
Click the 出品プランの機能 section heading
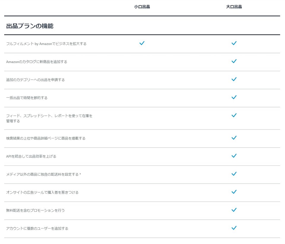pyautogui.click(x=30, y=26)
